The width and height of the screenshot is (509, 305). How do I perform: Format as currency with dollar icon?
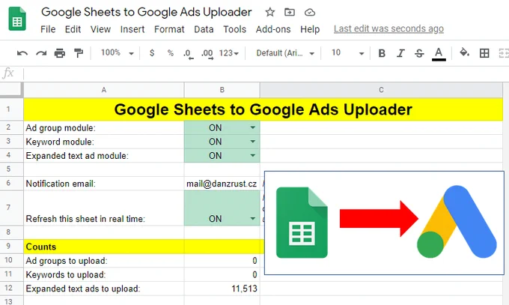(152, 53)
